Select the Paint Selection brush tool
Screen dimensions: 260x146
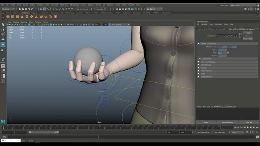tap(3, 34)
